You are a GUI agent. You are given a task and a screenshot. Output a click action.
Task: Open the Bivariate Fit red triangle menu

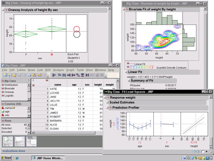[127, 9]
